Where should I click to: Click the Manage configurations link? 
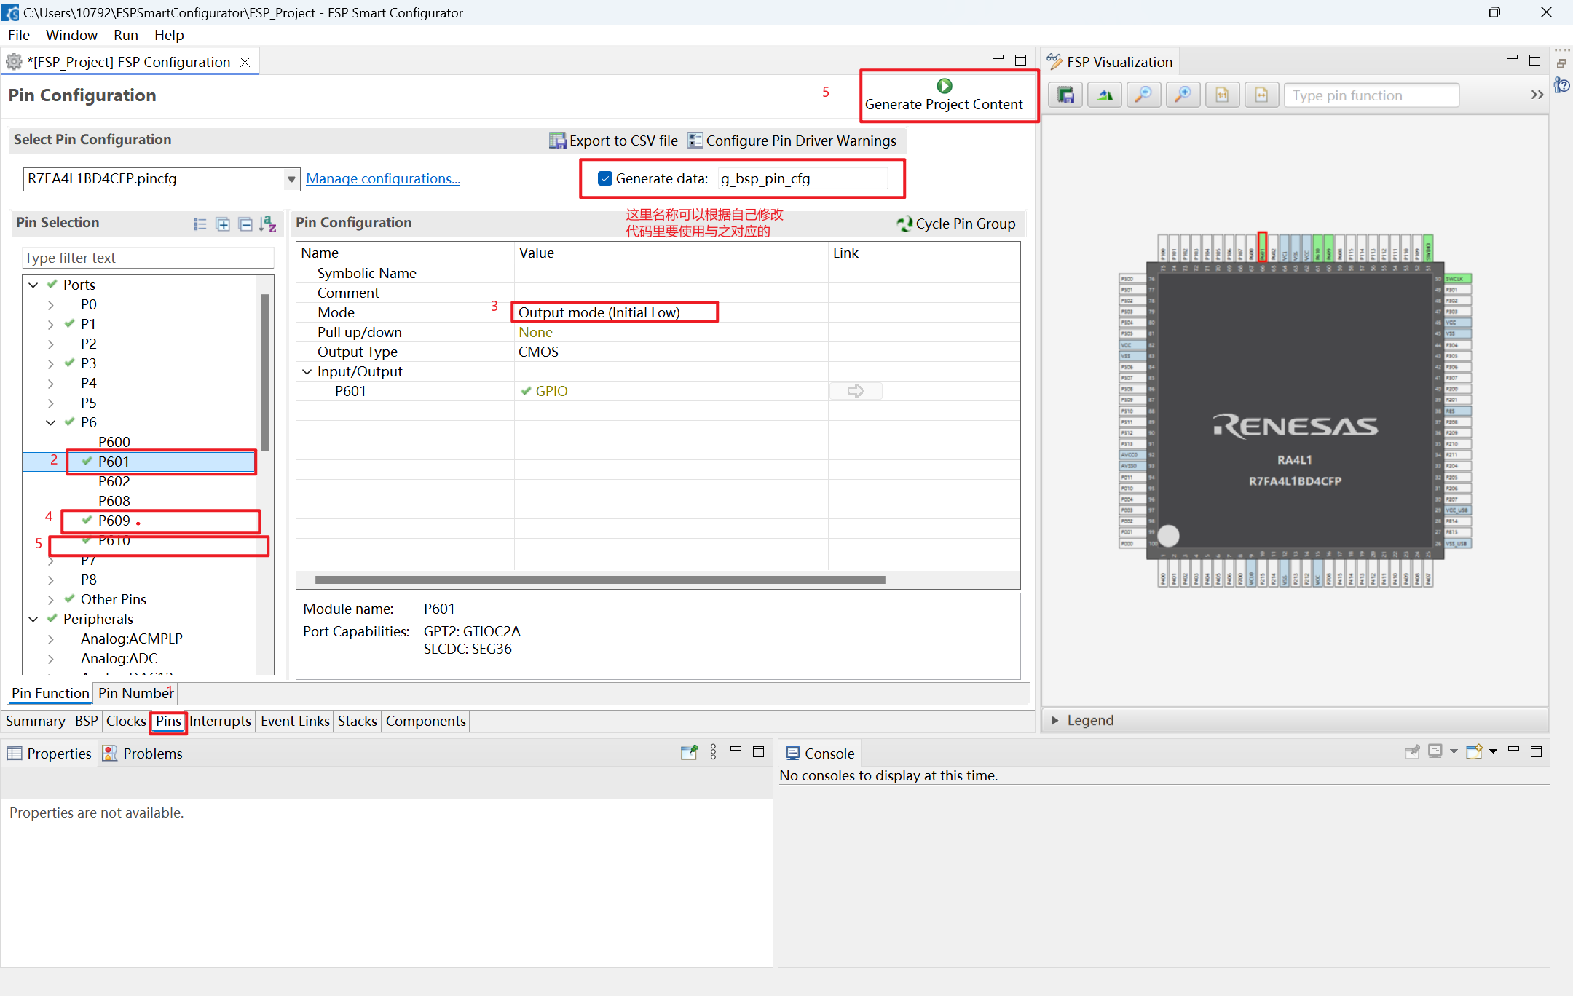coord(383,179)
